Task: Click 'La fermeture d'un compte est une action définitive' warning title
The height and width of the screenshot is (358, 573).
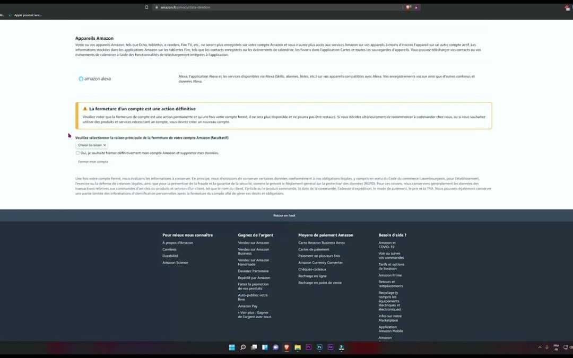Action: 143,109
